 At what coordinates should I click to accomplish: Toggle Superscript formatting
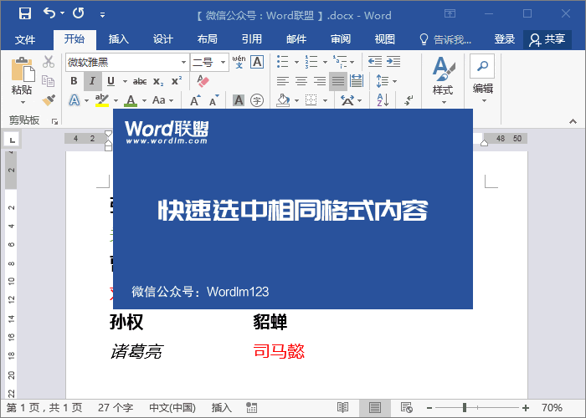point(177,81)
